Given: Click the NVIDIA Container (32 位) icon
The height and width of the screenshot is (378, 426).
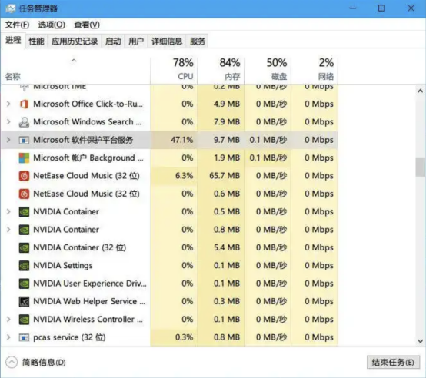Looking at the screenshot, I should [24, 247].
